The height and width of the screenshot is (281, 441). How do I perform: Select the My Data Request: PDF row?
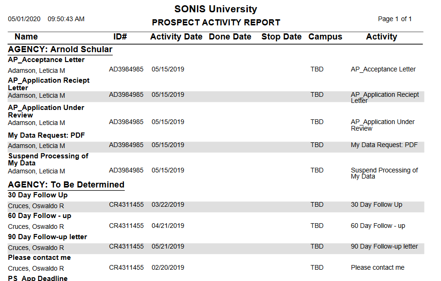tap(216, 145)
